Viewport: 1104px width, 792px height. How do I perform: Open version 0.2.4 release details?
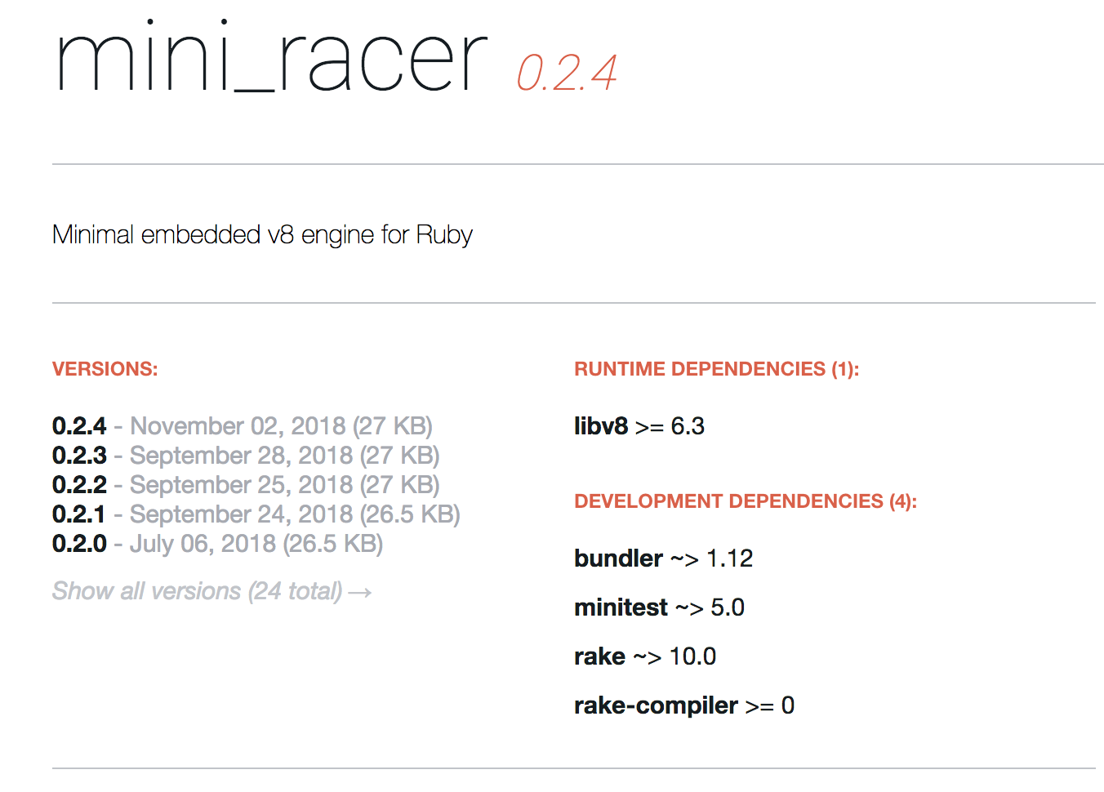[78, 425]
